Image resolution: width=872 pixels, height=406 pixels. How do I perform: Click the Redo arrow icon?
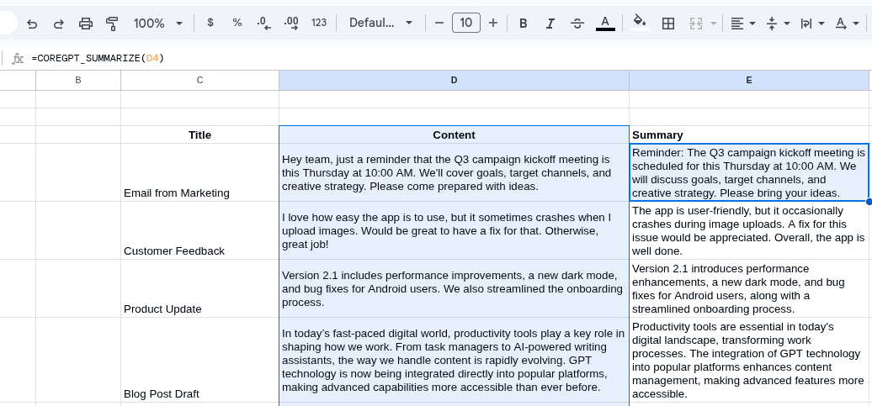pos(58,24)
